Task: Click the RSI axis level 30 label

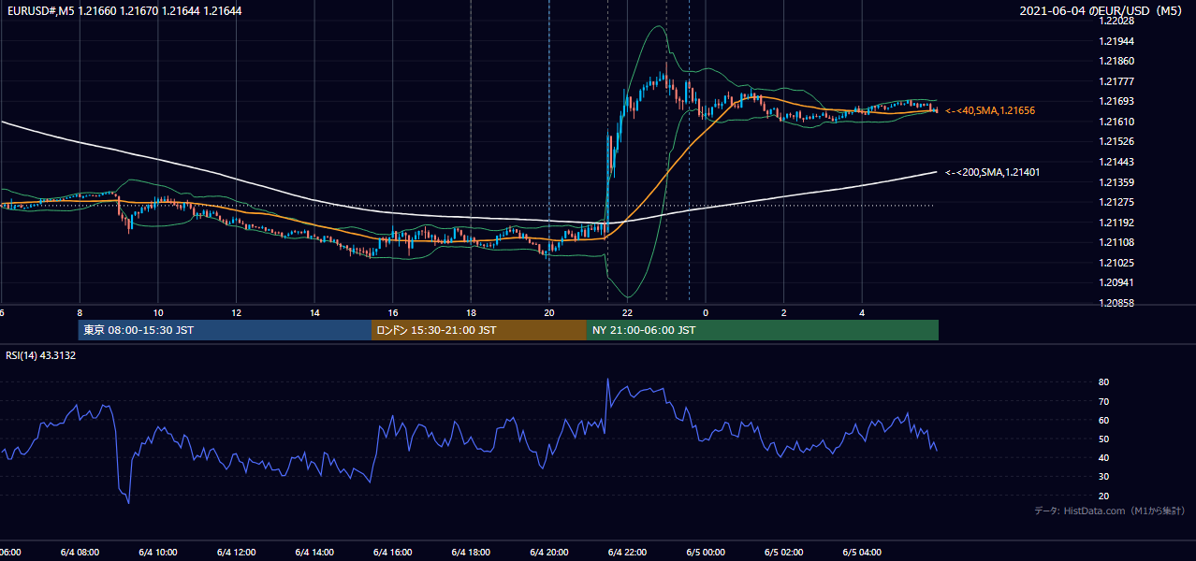Action: (x=1104, y=477)
